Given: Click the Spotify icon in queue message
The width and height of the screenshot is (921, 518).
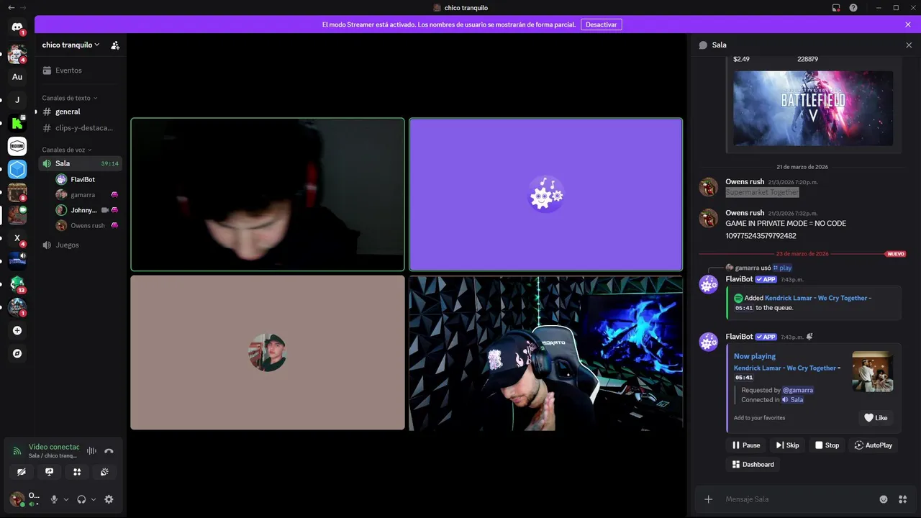Looking at the screenshot, I should (738, 298).
